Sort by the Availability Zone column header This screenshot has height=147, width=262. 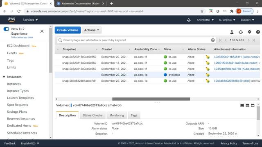click(146, 49)
